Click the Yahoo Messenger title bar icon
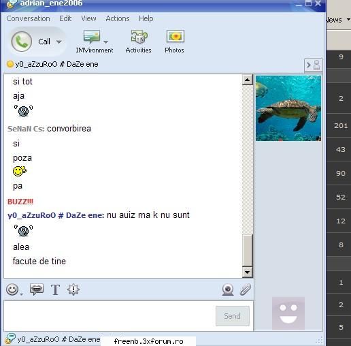The height and width of the screenshot is (346, 351). click(12, 3)
